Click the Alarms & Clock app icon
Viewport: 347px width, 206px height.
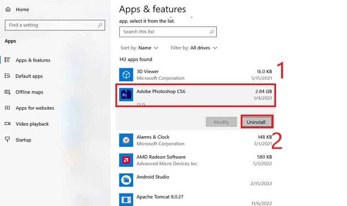click(126, 140)
